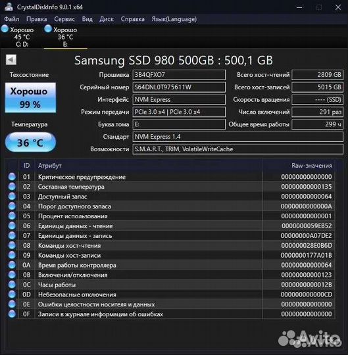Viewport: 348px width, 355px height.
Task: Open the Язык(Language) menu
Action: coord(174,19)
